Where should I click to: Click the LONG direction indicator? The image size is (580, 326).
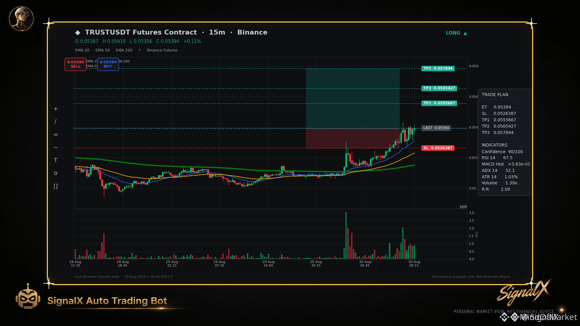pyautogui.click(x=457, y=33)
